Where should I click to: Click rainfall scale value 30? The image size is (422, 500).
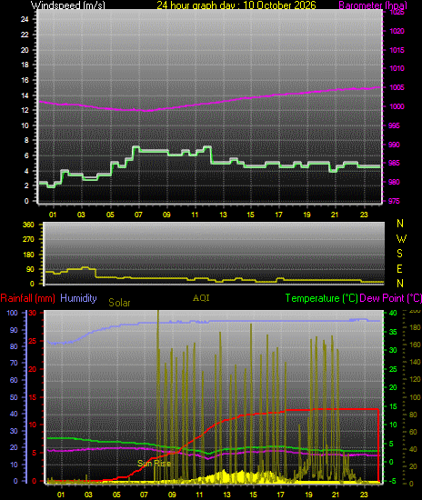pos(32,313)
